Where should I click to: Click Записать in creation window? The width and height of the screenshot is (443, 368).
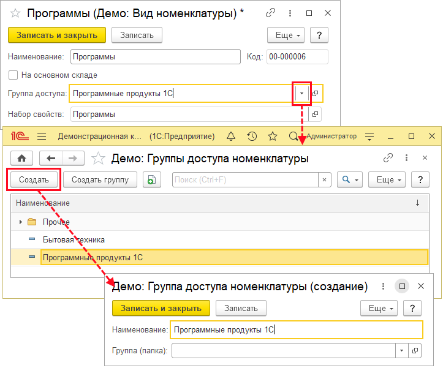tap(241, 308)
